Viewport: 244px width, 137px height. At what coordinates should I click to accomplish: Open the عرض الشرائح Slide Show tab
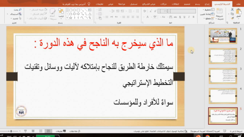[x=149, y=4]
